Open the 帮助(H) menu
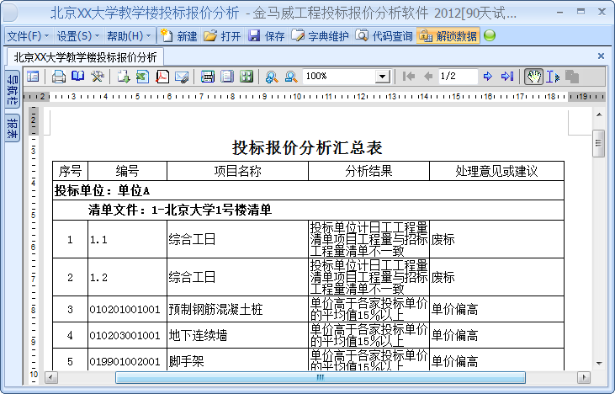The height and width of the screenshot is (394, 615). coord(129,36)
